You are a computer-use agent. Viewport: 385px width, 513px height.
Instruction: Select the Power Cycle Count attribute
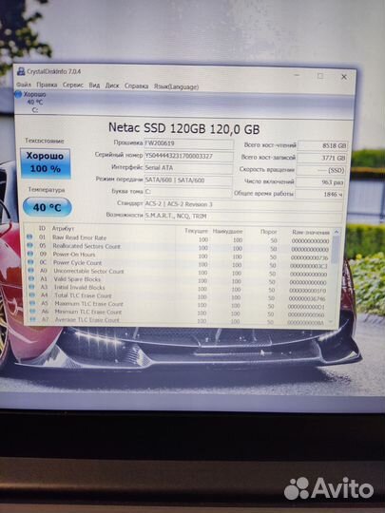(x=78, y=263)
